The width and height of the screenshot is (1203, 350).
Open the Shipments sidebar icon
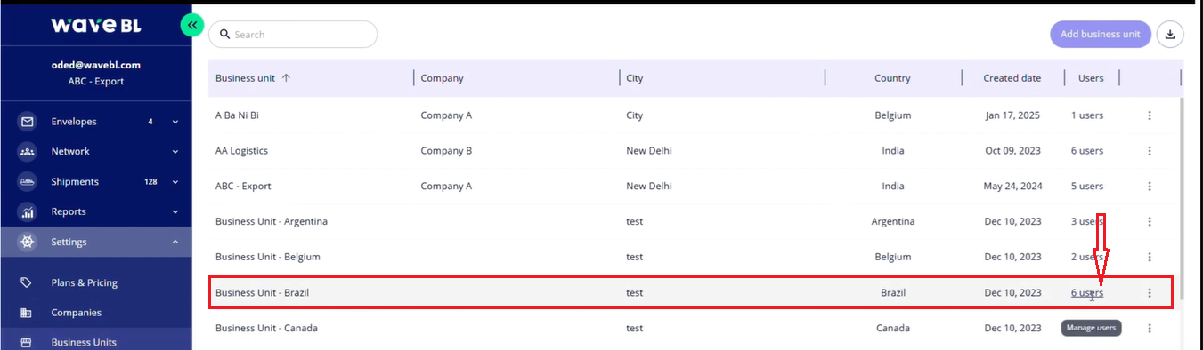click(x=28, y=182)
